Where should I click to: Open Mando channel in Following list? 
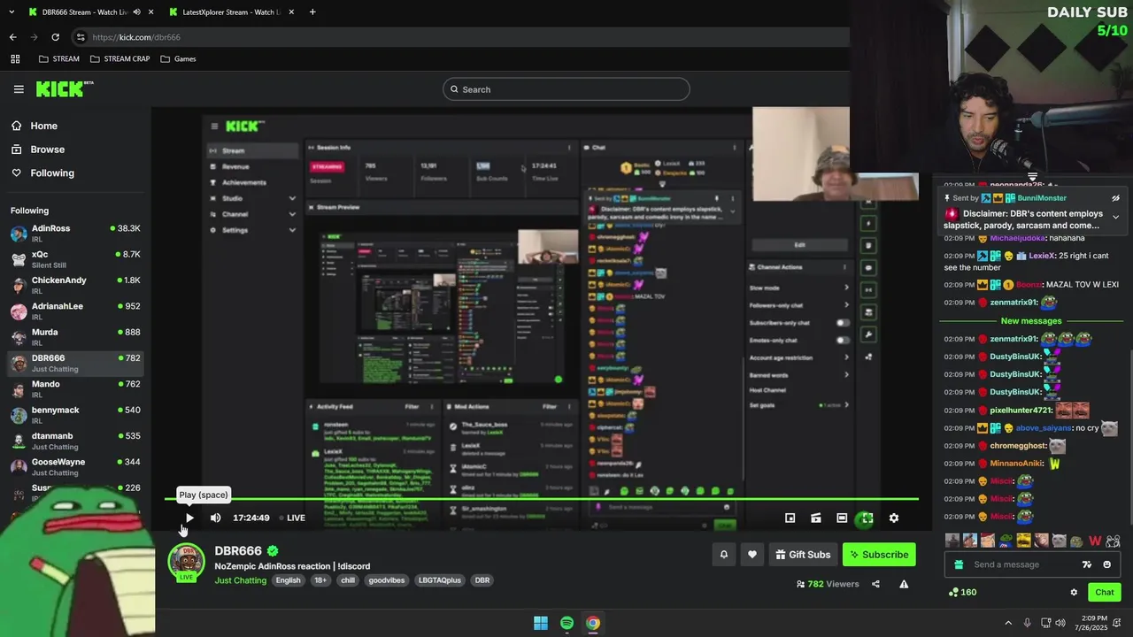[x=75, y=389]
